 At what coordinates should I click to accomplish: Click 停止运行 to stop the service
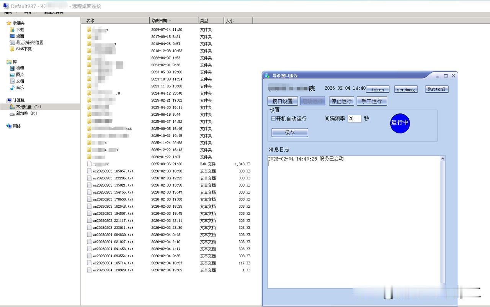coord(341,101)
